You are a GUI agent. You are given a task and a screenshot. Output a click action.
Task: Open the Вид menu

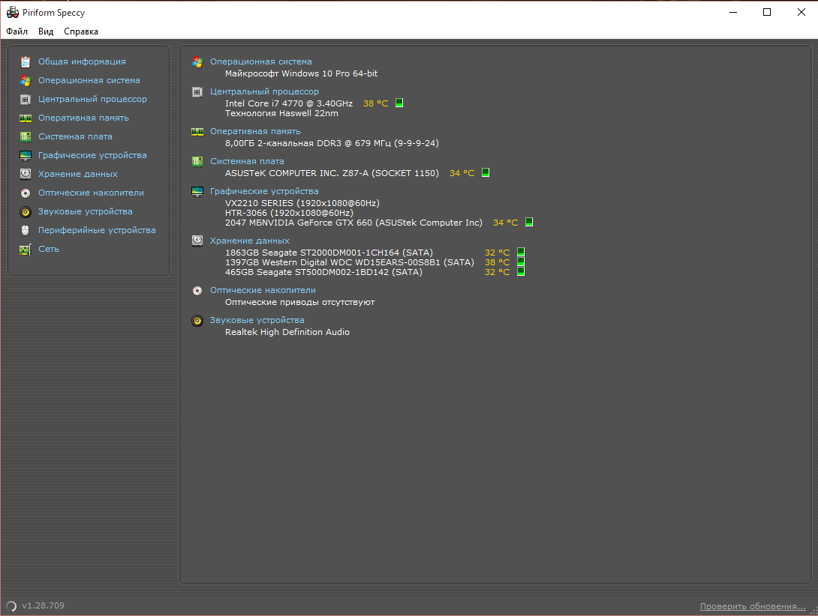46,31
